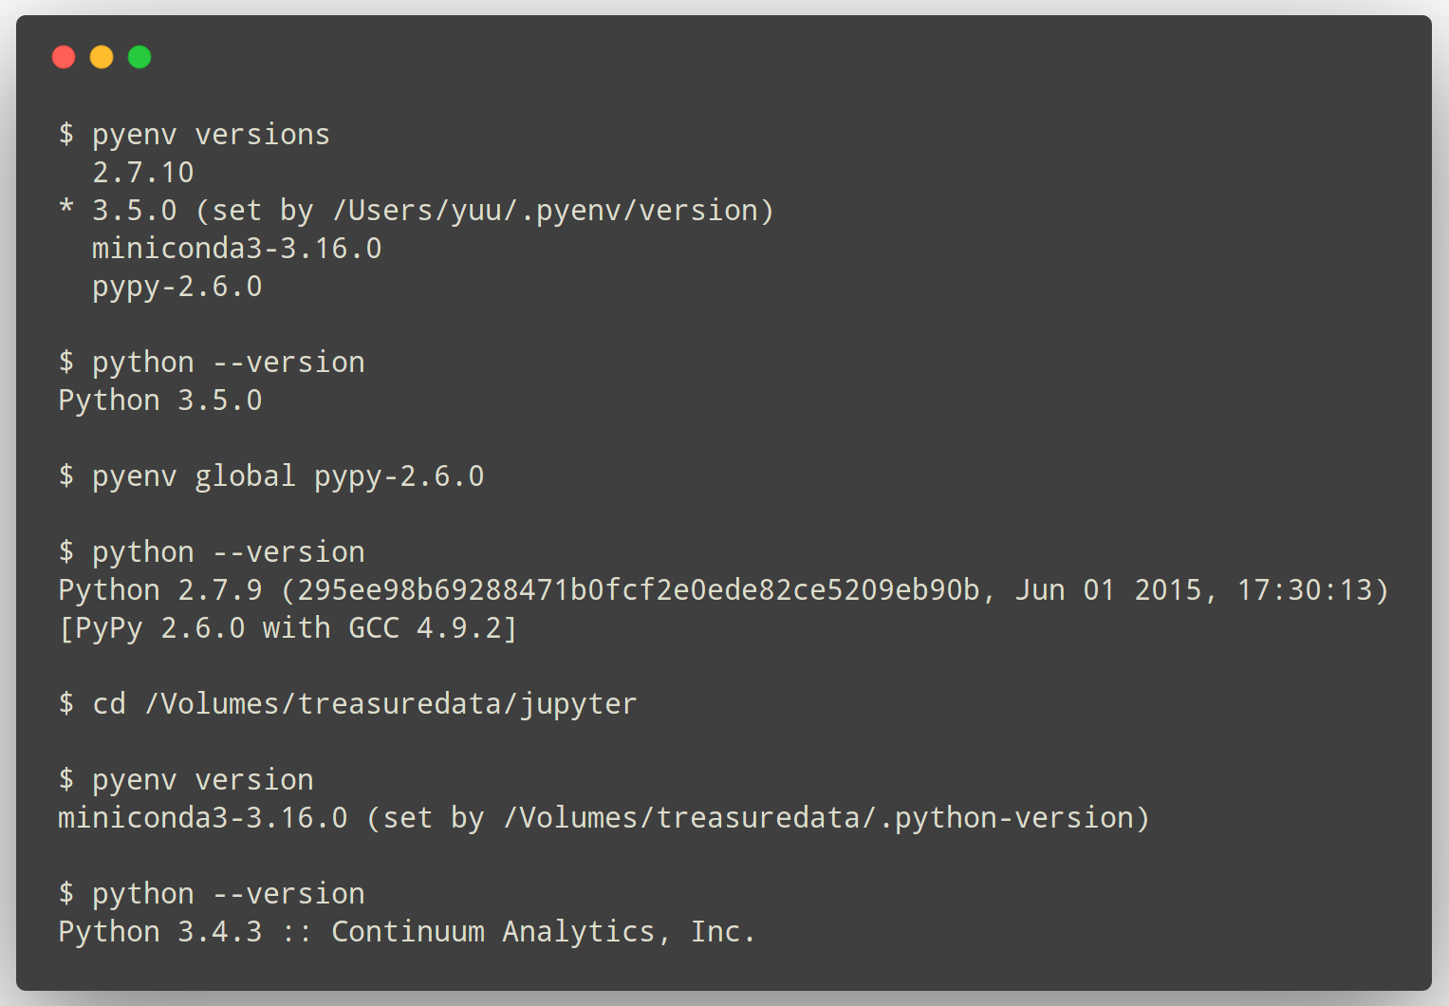Click the "pyenv versions" command text
This screenshot has height=1006, width=1449.
click(x=211, y=135)
